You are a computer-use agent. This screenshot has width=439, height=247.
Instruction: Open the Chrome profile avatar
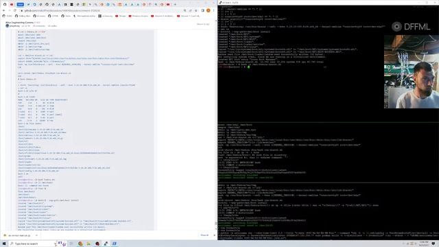(x=209, y=11)
